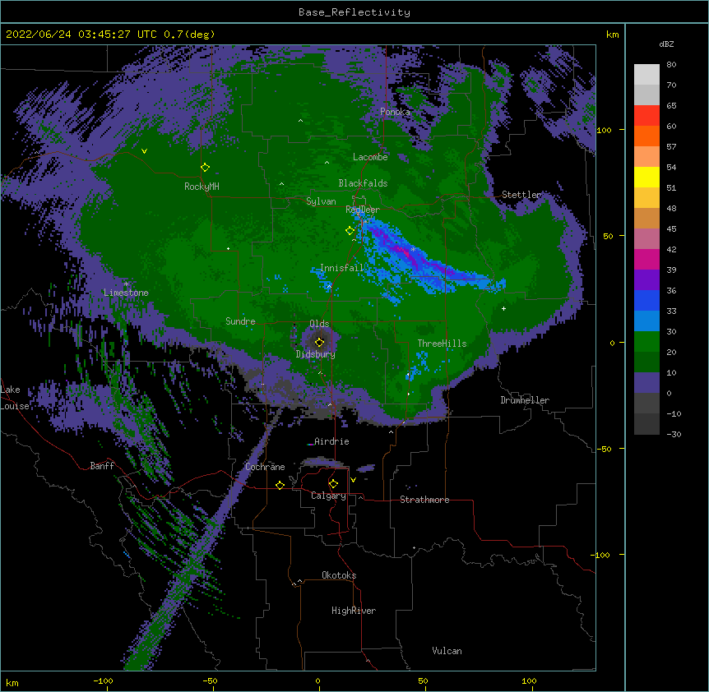
Task: Click the Sylvan town label
Action: (x=321, y=201)
